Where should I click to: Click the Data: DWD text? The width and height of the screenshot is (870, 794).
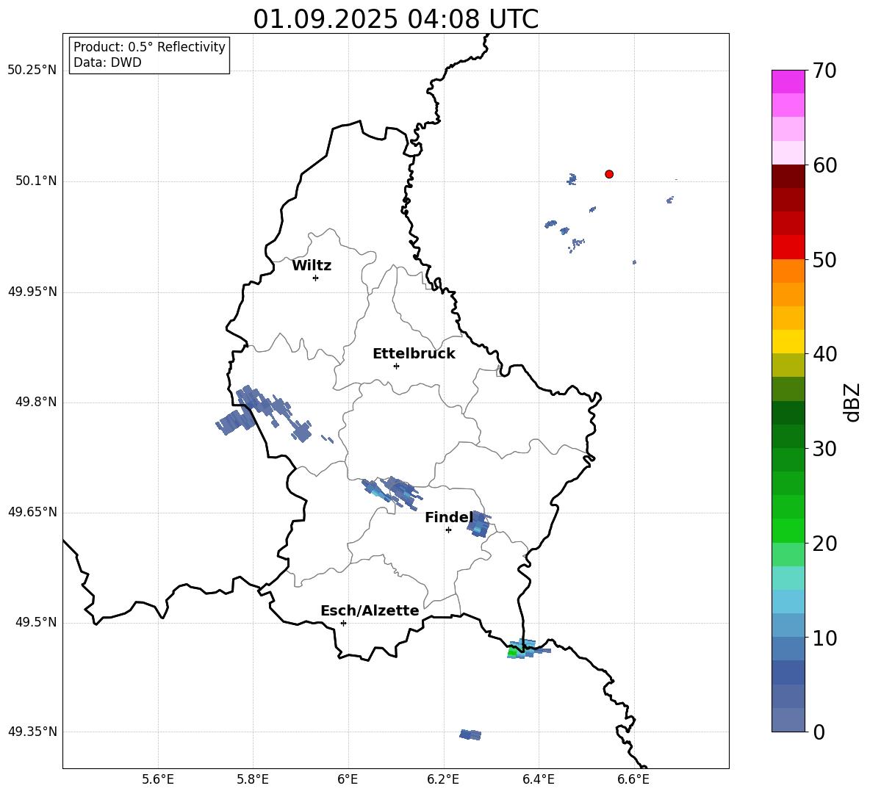pos(107,62)
